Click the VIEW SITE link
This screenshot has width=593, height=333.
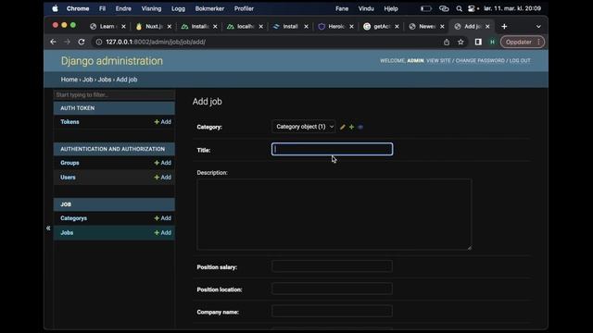pyautogui.click(x=438, y=61)
